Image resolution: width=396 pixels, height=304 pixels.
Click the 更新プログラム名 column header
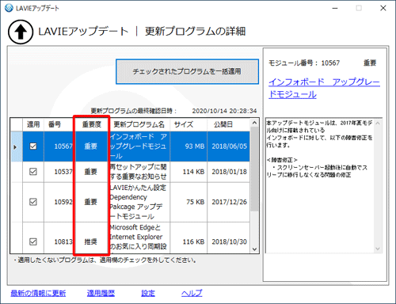(x=139, y=124)
